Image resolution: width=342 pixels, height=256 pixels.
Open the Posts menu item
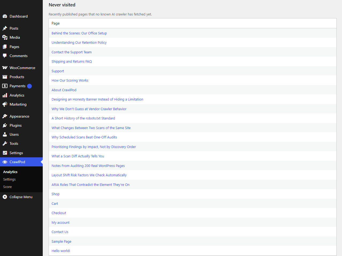tap(21, 28)
